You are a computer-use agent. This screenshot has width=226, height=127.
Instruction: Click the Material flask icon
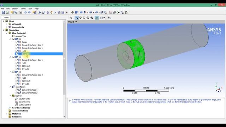(48, 13)
